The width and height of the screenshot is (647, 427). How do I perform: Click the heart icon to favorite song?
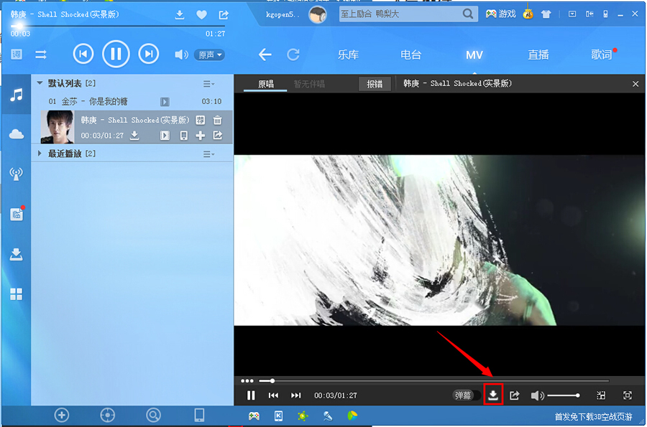coord(201,15)
